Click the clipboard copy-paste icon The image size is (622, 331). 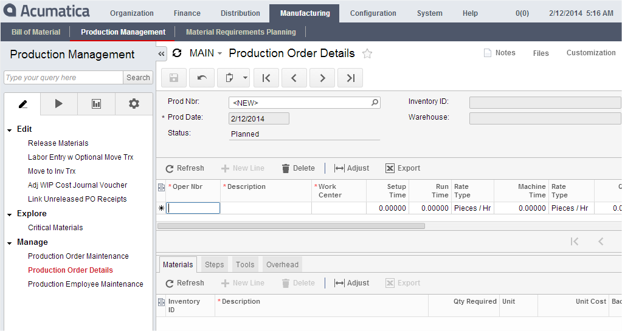(229, 78)
